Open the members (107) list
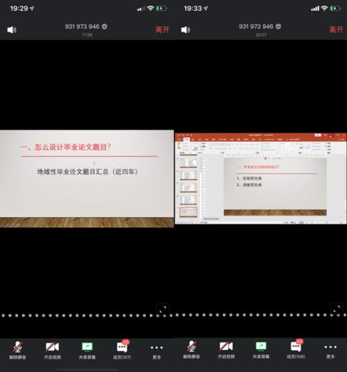The height and width of the screenshot is (372, 347). tap(122, 348)
